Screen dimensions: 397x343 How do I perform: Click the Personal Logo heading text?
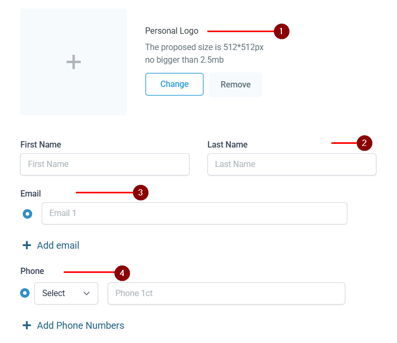(172, 31)
